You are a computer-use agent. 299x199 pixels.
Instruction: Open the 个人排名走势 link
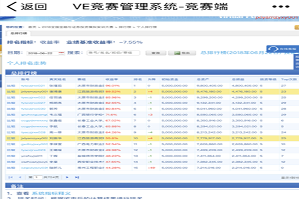coord(27,63)
